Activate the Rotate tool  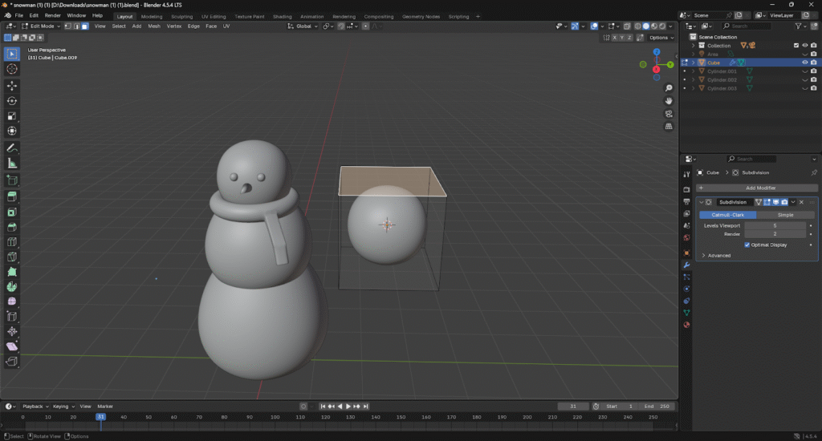pyautogui.click(x=12, y=100)
